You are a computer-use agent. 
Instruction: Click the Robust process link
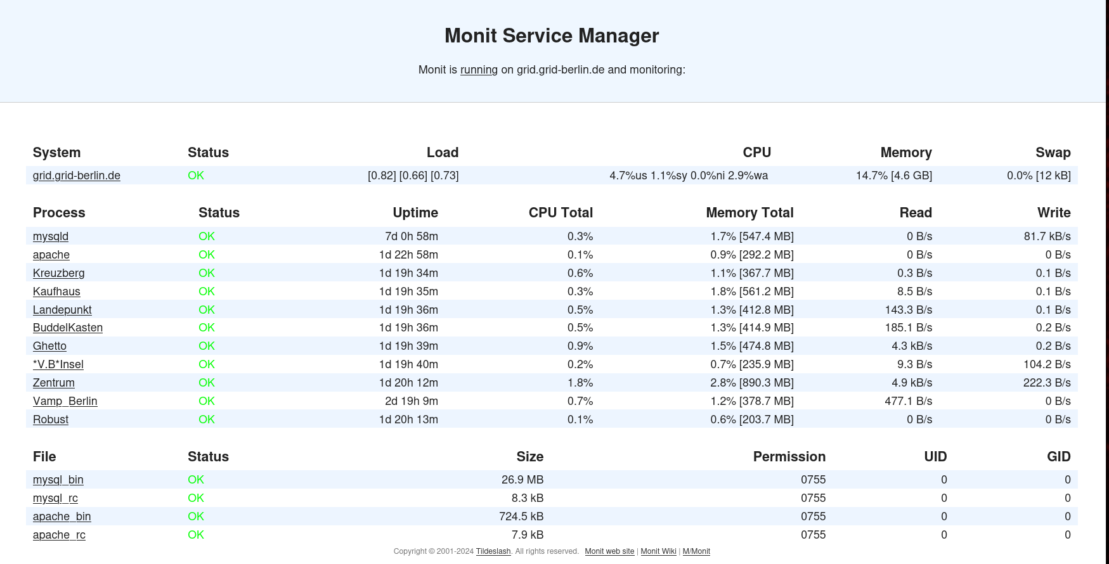(x=51, y=420)
